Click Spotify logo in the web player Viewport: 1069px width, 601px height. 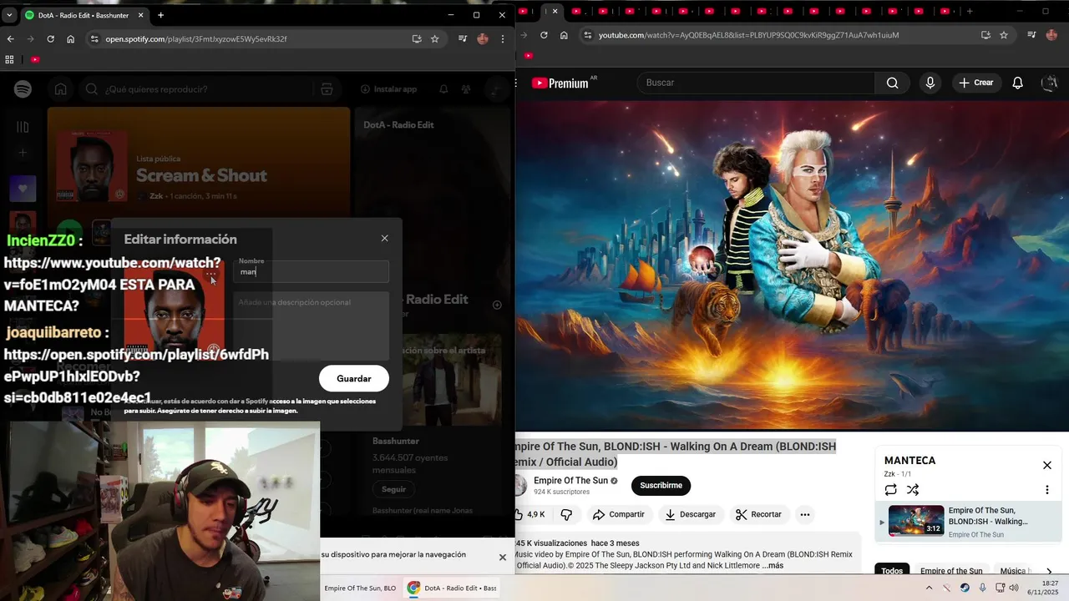[23, 89]
